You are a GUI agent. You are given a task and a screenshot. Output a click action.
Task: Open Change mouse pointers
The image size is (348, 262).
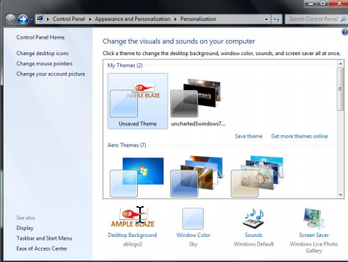[44, 64]
